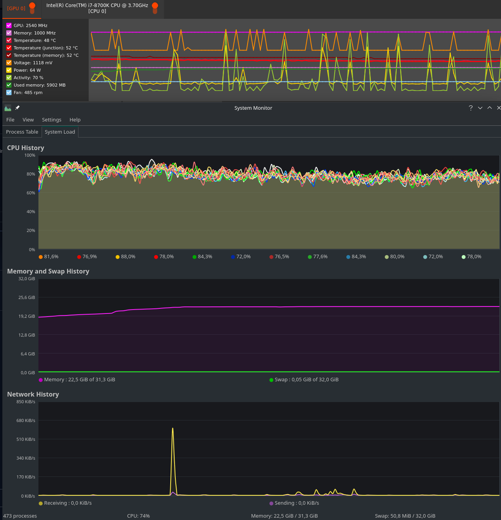Image resolution: width=501 pixels, height=520 pixels.
Task: Switch to the [GPU 0] tab
Action: (22, 9)
